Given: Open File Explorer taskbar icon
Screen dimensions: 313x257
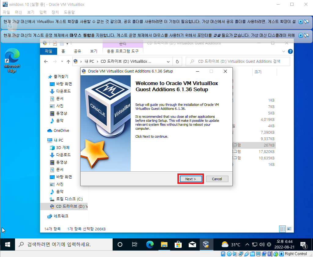Looking at the screenshot, I should (x=164, y=244).
